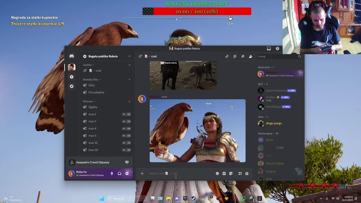Create channel in the Zaufani category
This screenshot has height=203, width=361.
click(129, 65)
